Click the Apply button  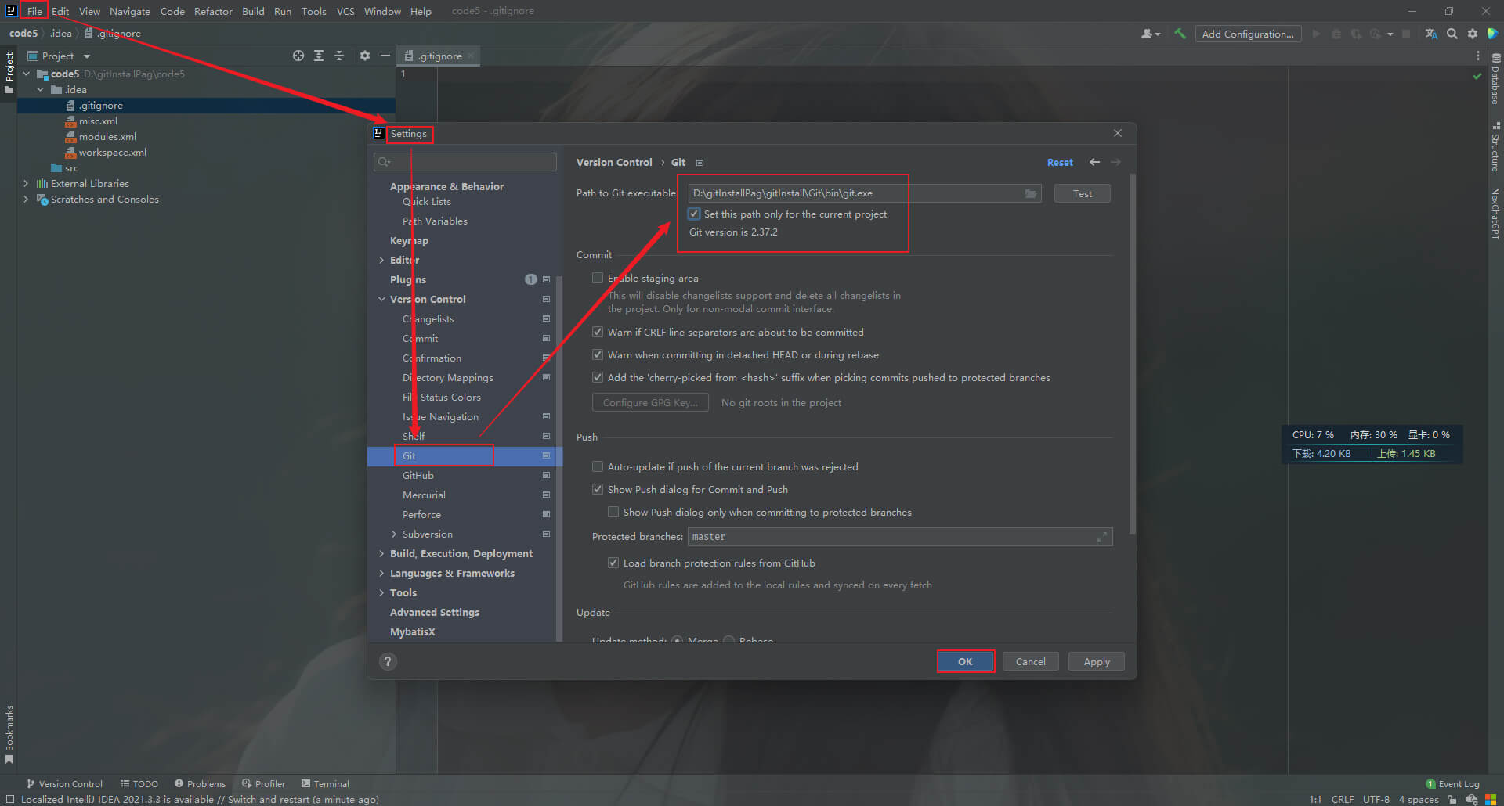[1097, 661]
